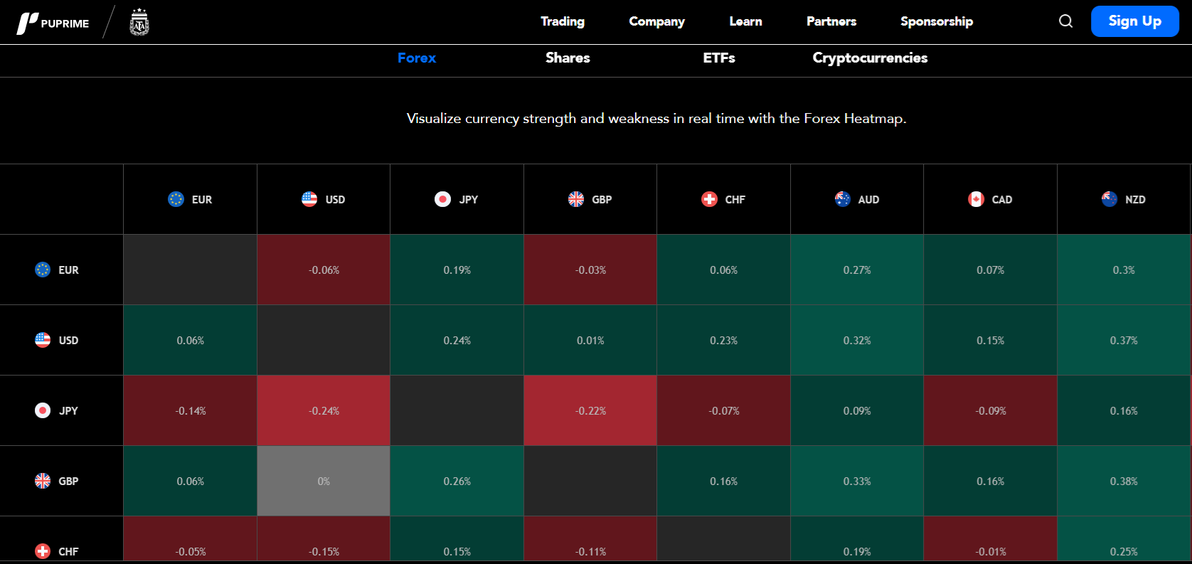Click the EUR flag in column header
This screenshot has width=1192, height=564.
click(176, 199)
